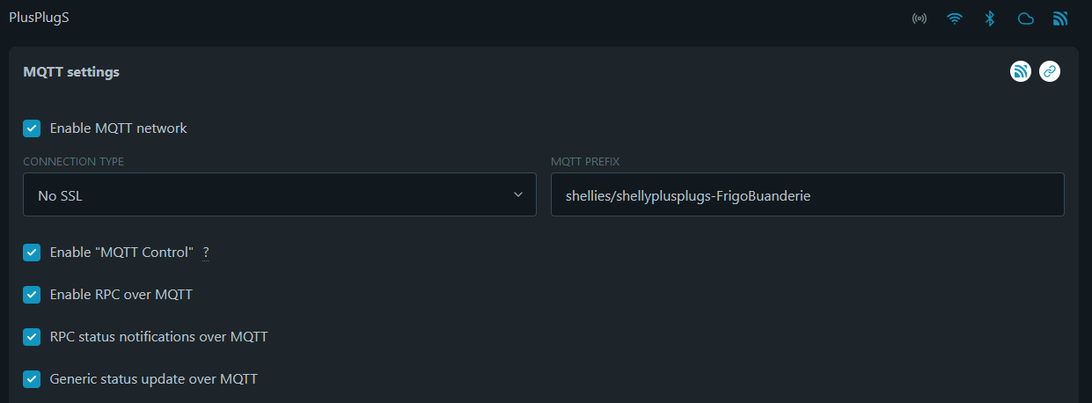Click the Enable RPC over MQTT label
Image resolution: width=1092 pixels, height=403 pixels.
tap(121, 295)
